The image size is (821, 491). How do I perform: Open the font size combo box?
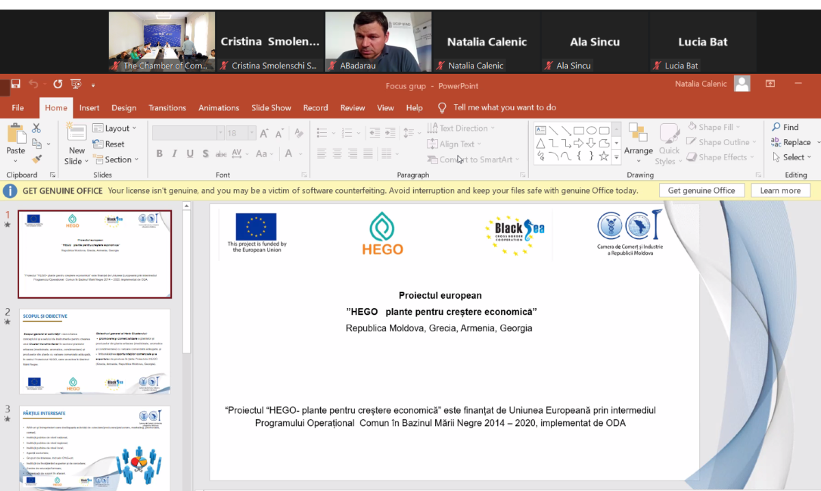pos(240,133)
